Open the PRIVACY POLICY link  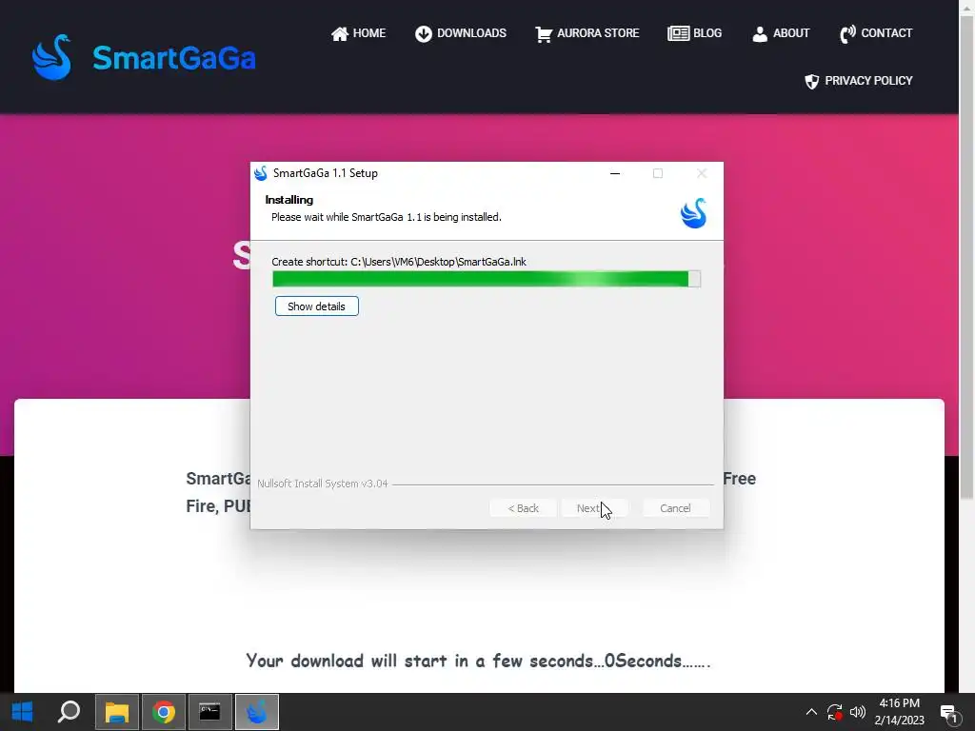858,81
